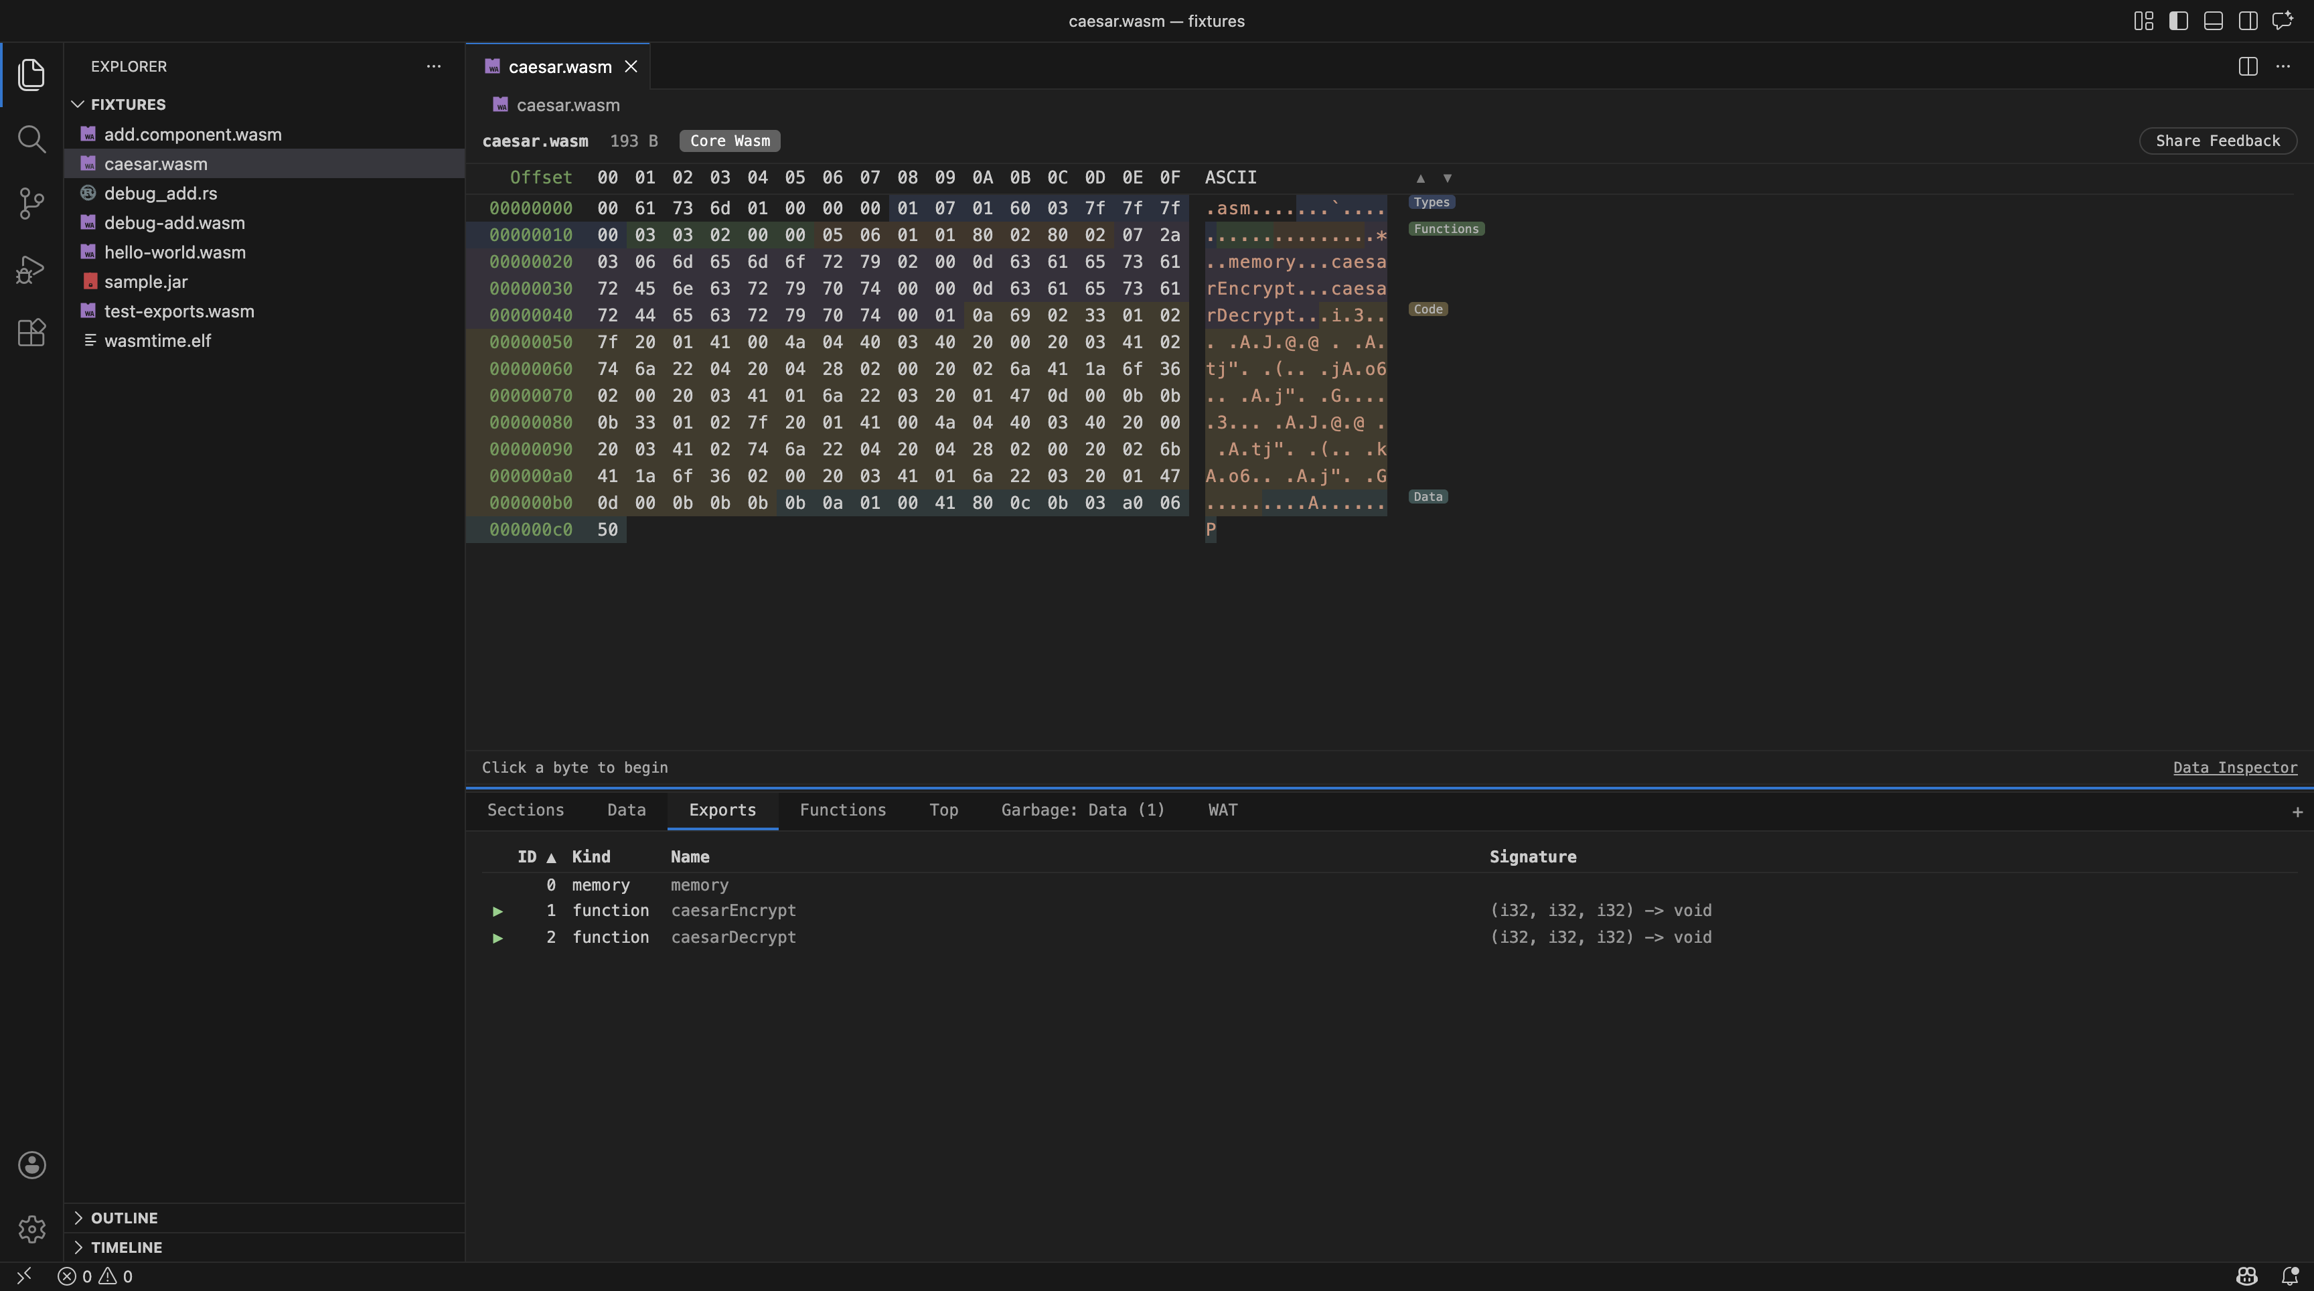
Task: Run the caesarEncrypt export play arrow
Action: 497,911
